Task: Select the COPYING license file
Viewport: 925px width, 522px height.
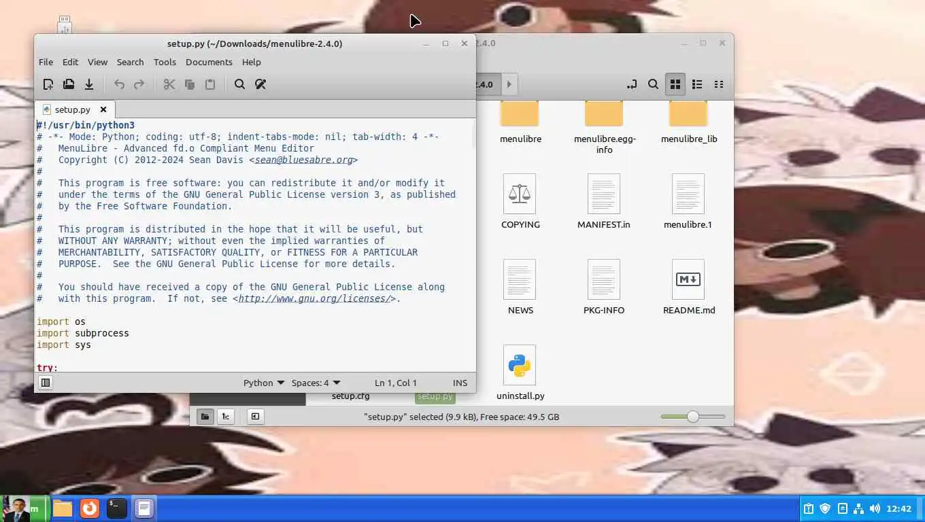Action: 520,201
